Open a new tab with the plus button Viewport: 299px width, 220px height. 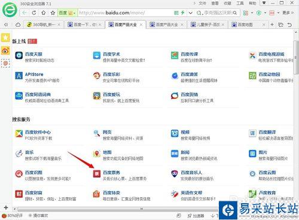(x=272, y=25)
